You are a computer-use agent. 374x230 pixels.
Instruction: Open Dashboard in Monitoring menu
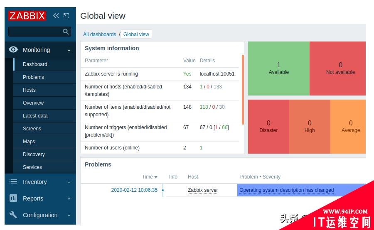44,64
